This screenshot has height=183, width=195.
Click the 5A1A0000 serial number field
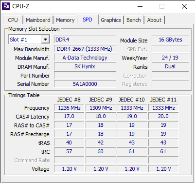point(85,84)
